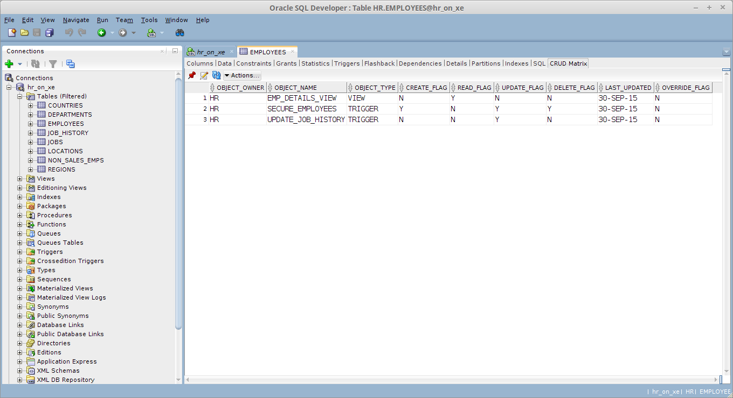The width and height of the screenshot is (733, 398).
Task: Open the dropdown next to Forward arrow
Action: (134, 33)
